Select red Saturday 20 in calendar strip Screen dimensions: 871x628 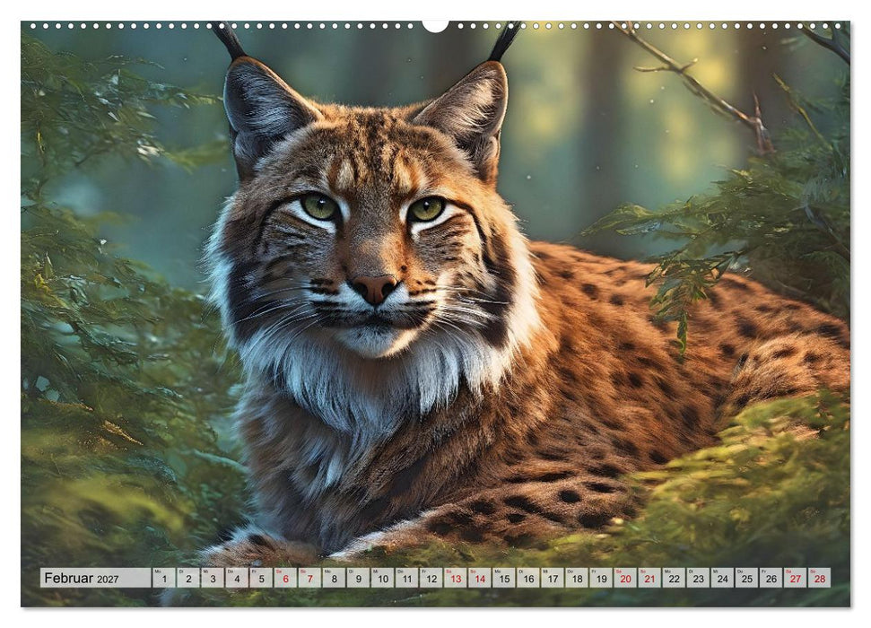pyautogui.click(x=625, y=578)
